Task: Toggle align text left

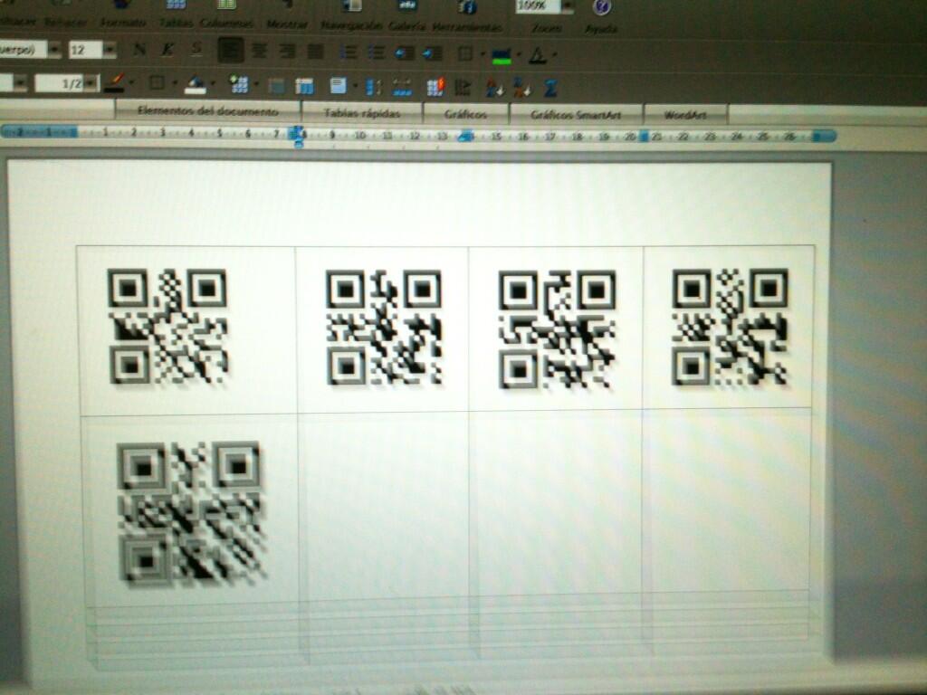Action: click(x=231, y=51)
